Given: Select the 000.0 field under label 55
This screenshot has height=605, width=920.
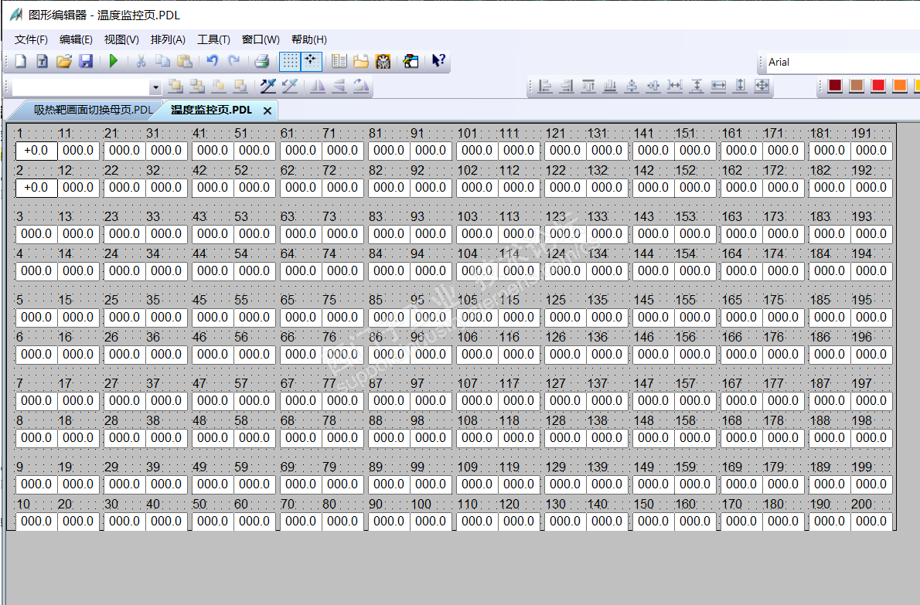Looking at the screenshot, I should [254, 317].
